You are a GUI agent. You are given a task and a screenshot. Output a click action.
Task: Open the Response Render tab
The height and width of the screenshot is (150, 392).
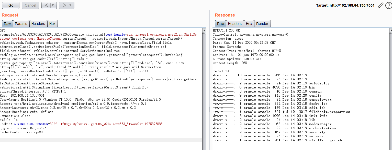pos(262,24)
